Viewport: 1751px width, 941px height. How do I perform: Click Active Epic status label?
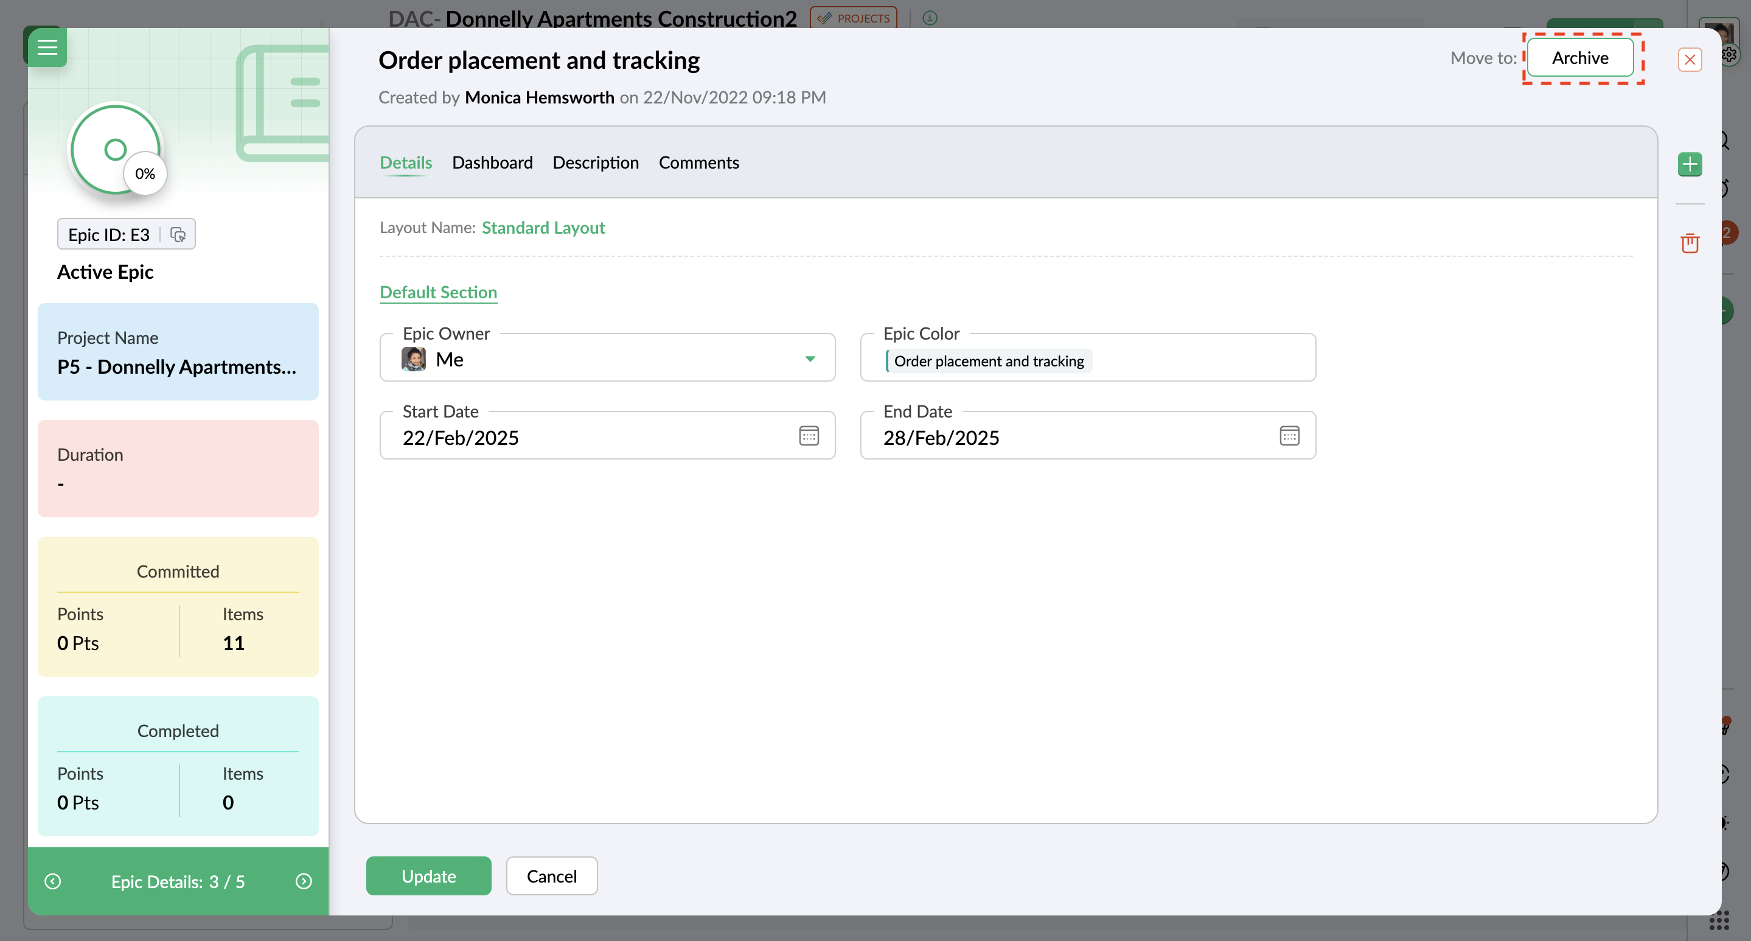(105, 272)
